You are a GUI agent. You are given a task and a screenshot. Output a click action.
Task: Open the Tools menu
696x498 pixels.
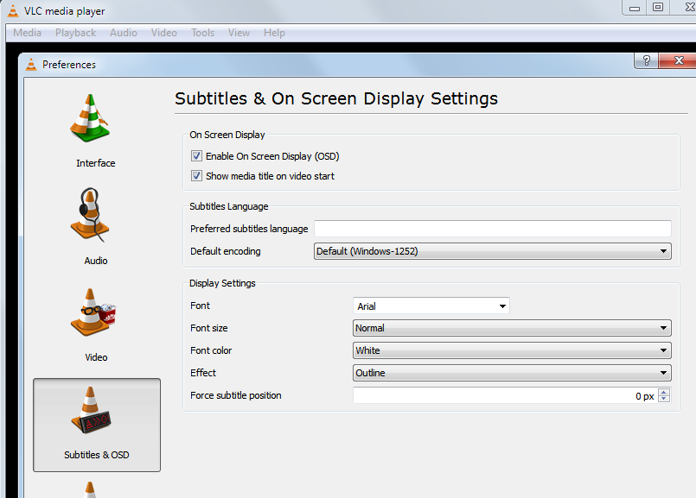click(x=202, y=33)
